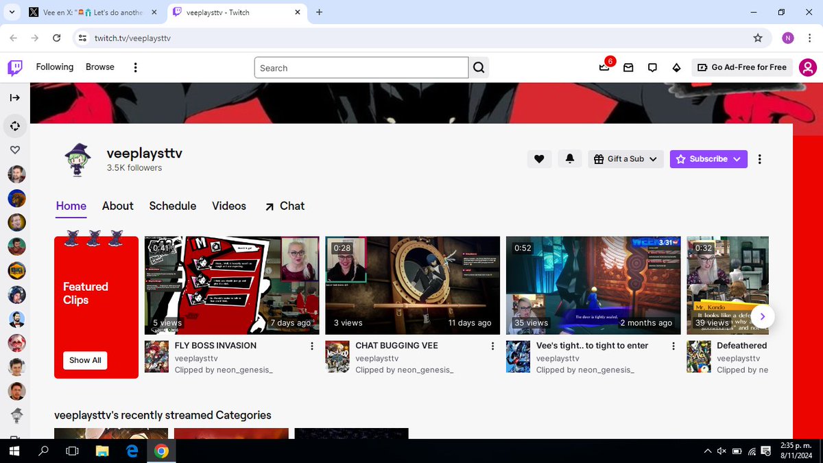Open options menu for Vee's tight clip
Screen dimensions: 823x463
pos(673,346)
